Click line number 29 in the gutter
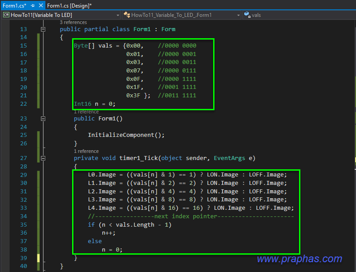 pos(24,175)
